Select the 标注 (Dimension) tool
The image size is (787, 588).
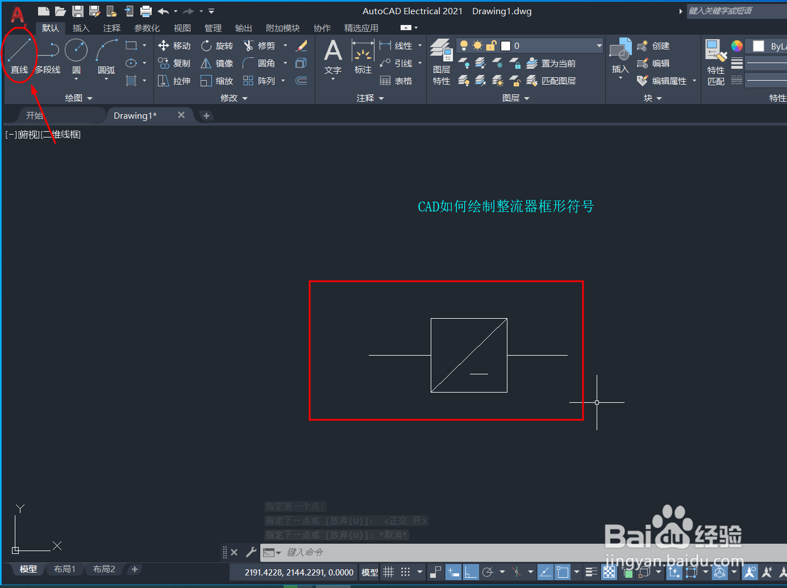coord(363,57)
